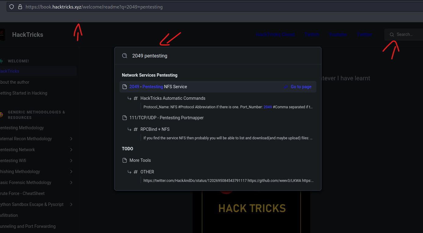Click the magnifier icon in the search dialog
This screenshot has height=233, width=423.
[x=125, y=56]
